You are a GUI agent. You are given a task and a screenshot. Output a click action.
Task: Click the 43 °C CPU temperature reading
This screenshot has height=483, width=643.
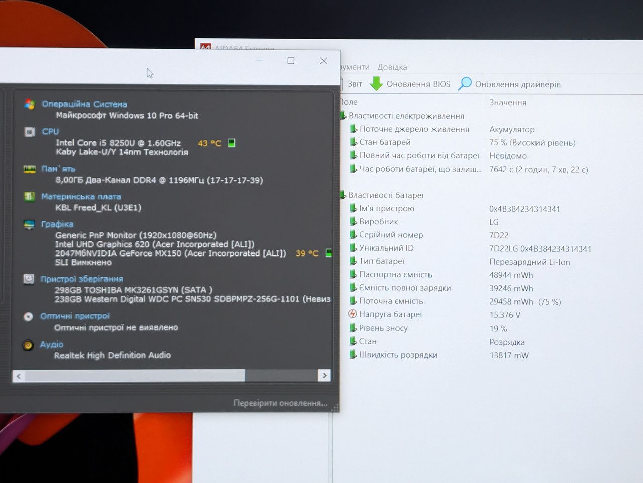pyautogui.click(x=209, y=143)
